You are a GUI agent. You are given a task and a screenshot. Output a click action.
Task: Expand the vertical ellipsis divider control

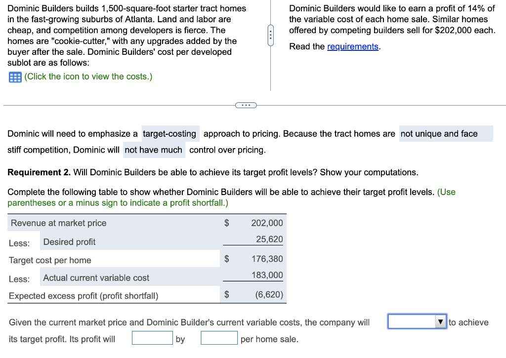coord(270,36)
